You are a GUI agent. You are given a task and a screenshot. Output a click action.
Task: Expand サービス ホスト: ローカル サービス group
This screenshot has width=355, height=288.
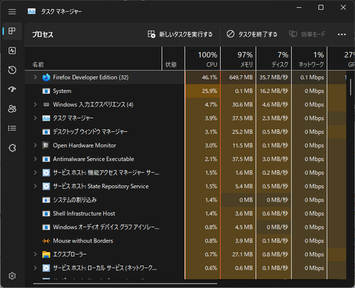tap(35, 268)
